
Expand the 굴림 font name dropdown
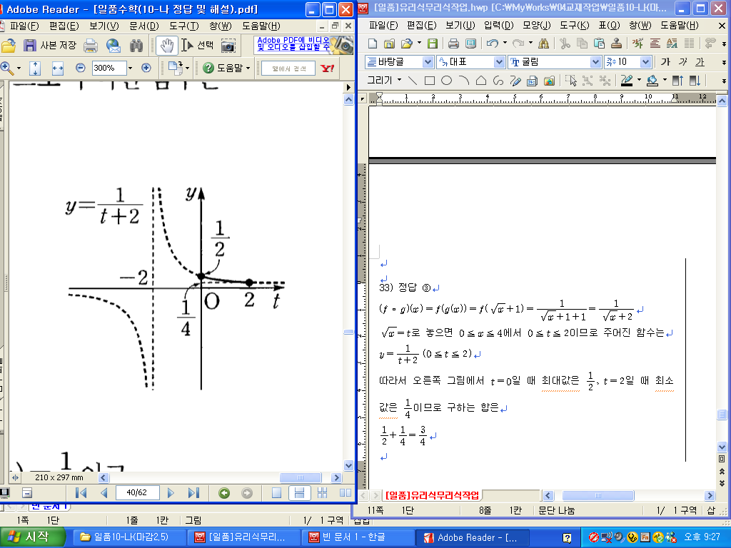point(595,62)
